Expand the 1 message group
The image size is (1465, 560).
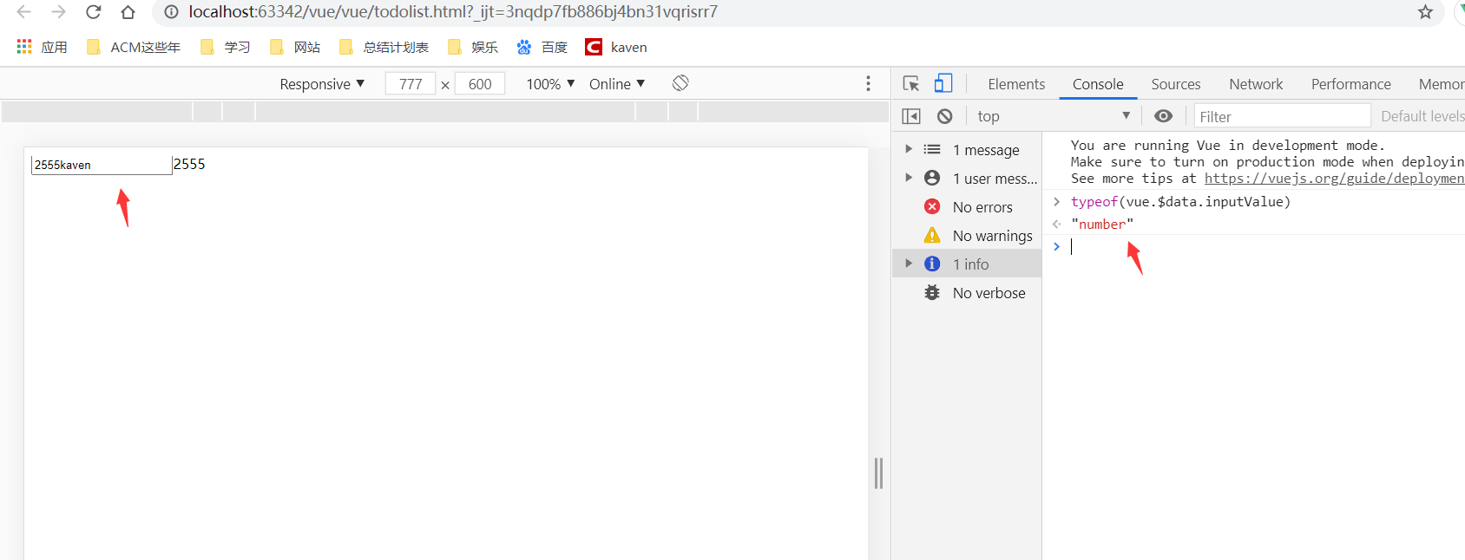pyautogui.click(x=909, y=149)
